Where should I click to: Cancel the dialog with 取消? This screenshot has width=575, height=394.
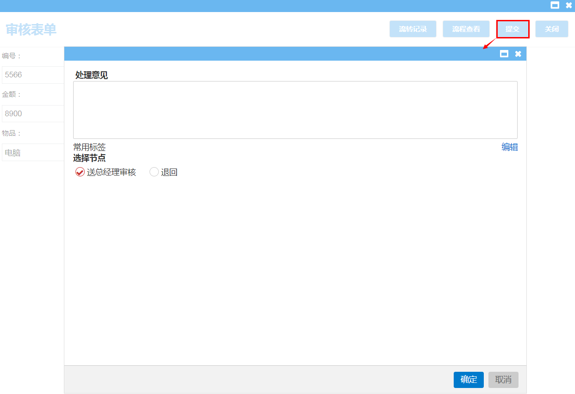[x=503, y=380]
